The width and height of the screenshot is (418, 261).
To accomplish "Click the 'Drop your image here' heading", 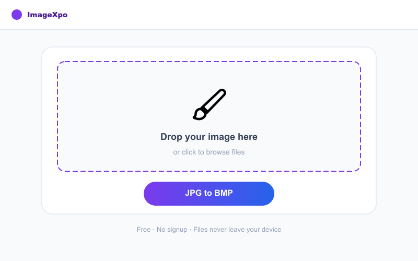I will 208,137.
